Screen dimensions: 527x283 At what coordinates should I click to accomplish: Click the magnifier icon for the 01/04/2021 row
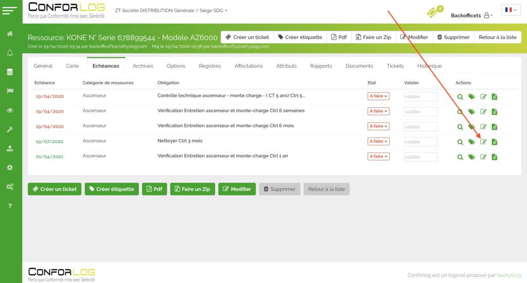click(x=461, y=157)
